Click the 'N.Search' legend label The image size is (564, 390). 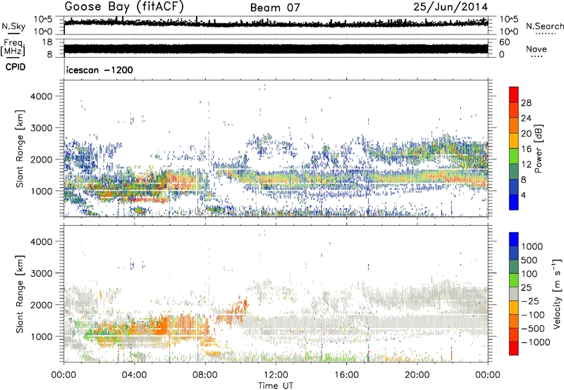545,26
